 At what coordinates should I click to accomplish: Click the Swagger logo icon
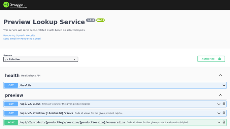[x=6, y=5]
